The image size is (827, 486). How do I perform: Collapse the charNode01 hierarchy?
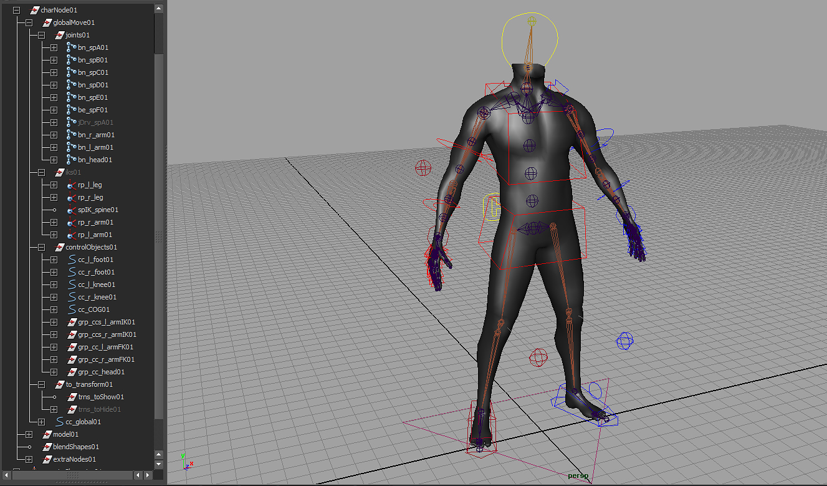(x=16, y=10)
